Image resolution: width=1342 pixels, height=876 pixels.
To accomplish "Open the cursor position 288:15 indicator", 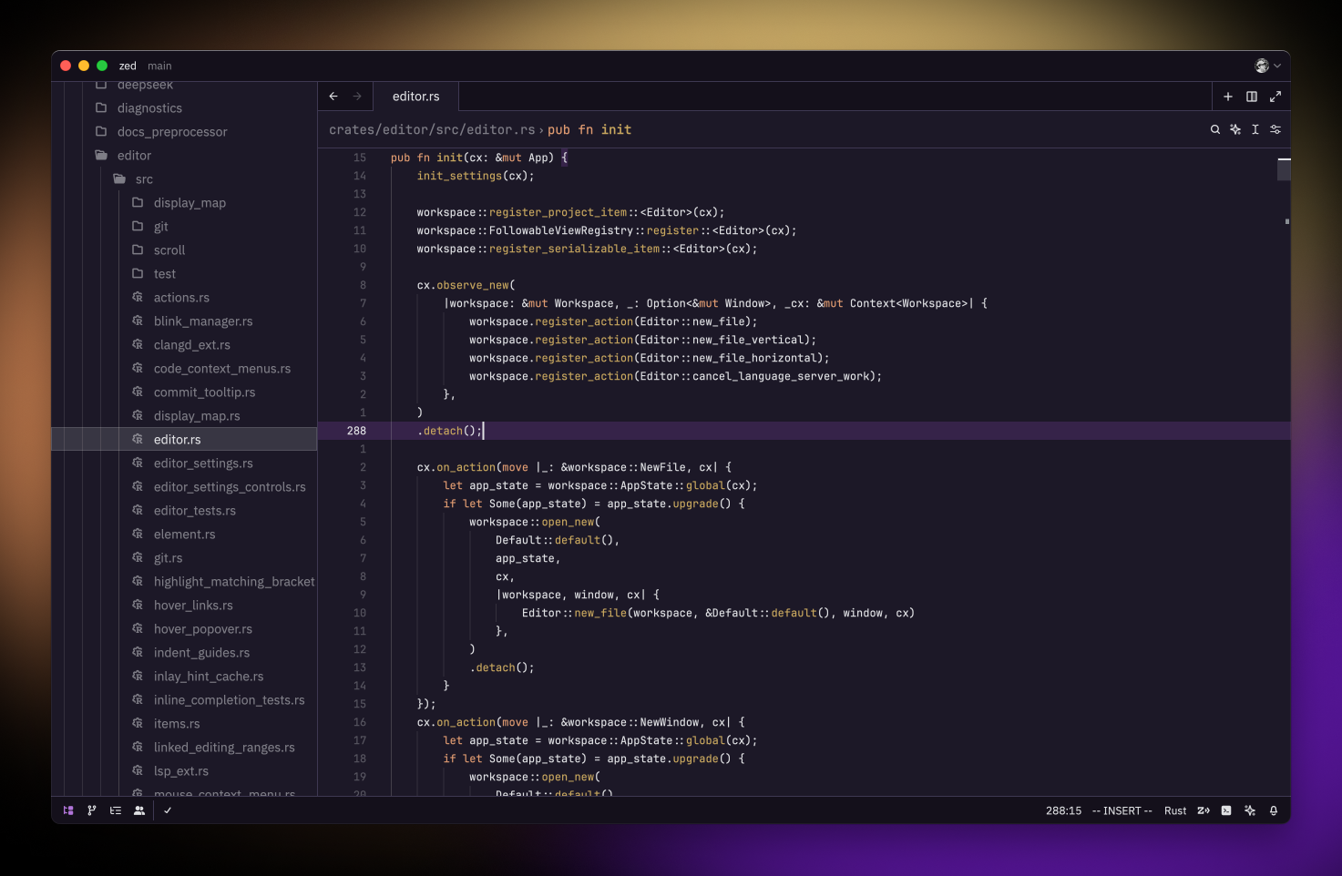I will point(1063,810).
